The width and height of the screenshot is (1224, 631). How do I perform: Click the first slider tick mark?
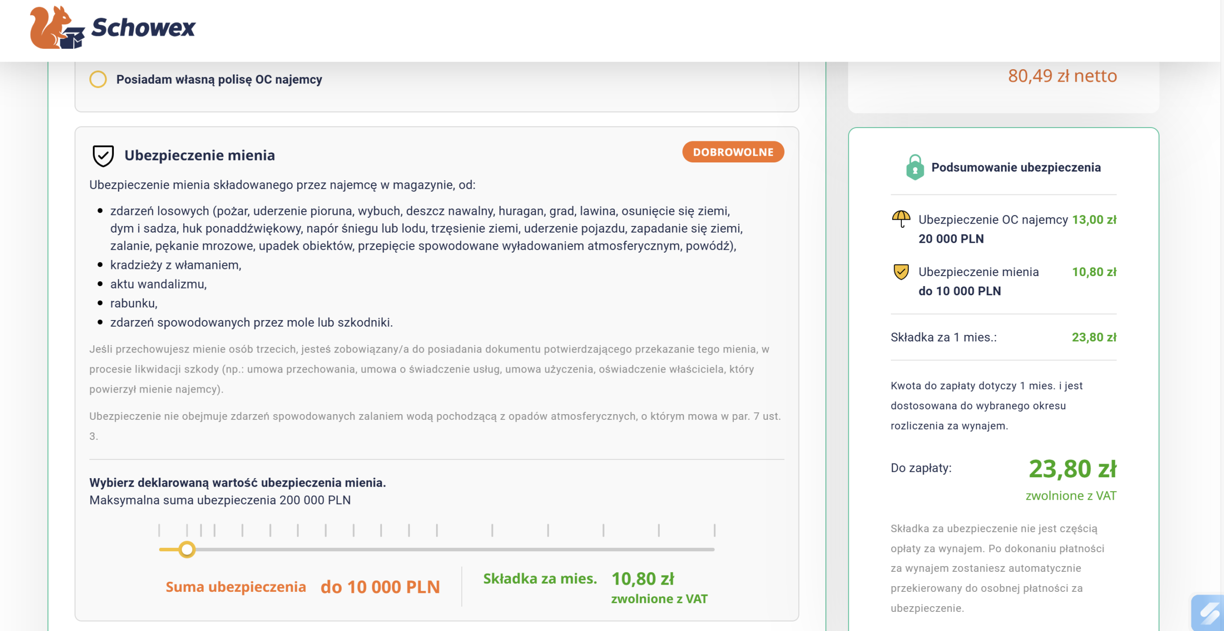[159, 530]
